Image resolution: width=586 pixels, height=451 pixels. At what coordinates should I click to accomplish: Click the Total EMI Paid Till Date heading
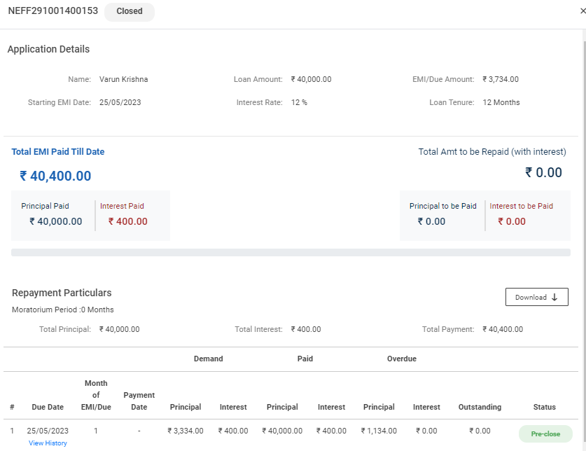pos(58,151)
